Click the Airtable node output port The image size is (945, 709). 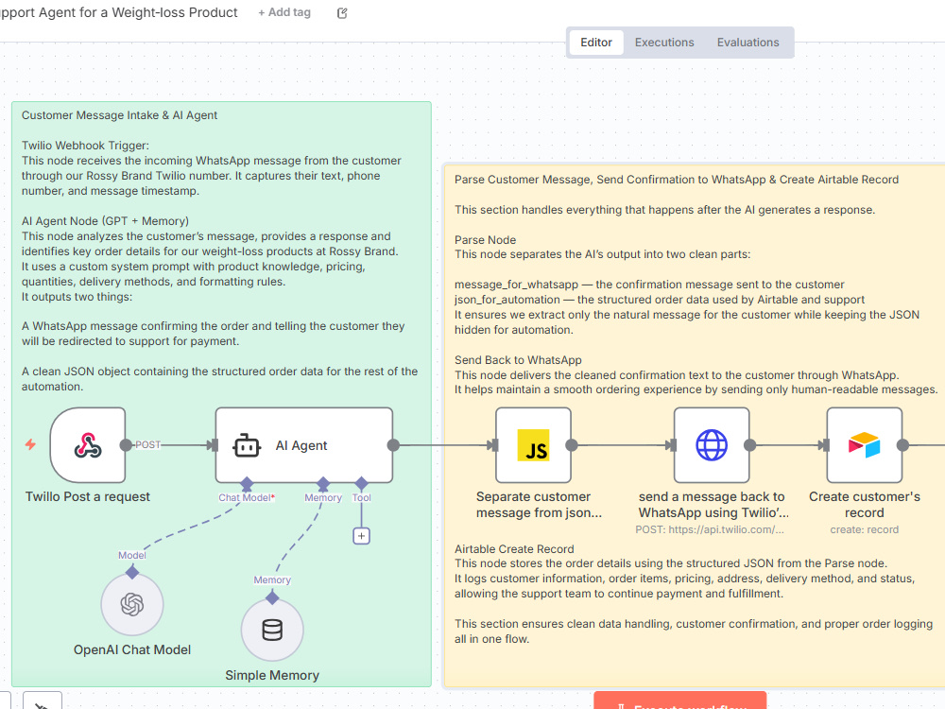coord(902,445)
